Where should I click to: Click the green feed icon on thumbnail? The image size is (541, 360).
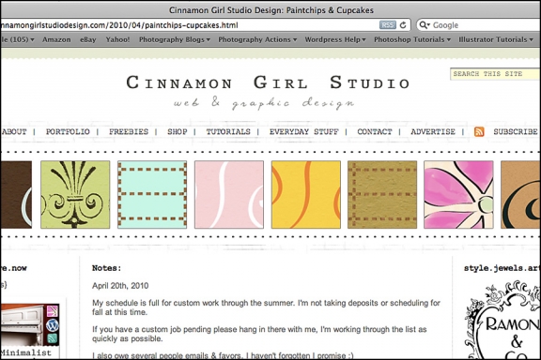53,338
